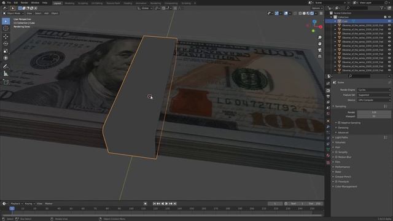Switch to rendered viewport shading
Viewport: 393px width, 221px height.
tap(312, 14)
